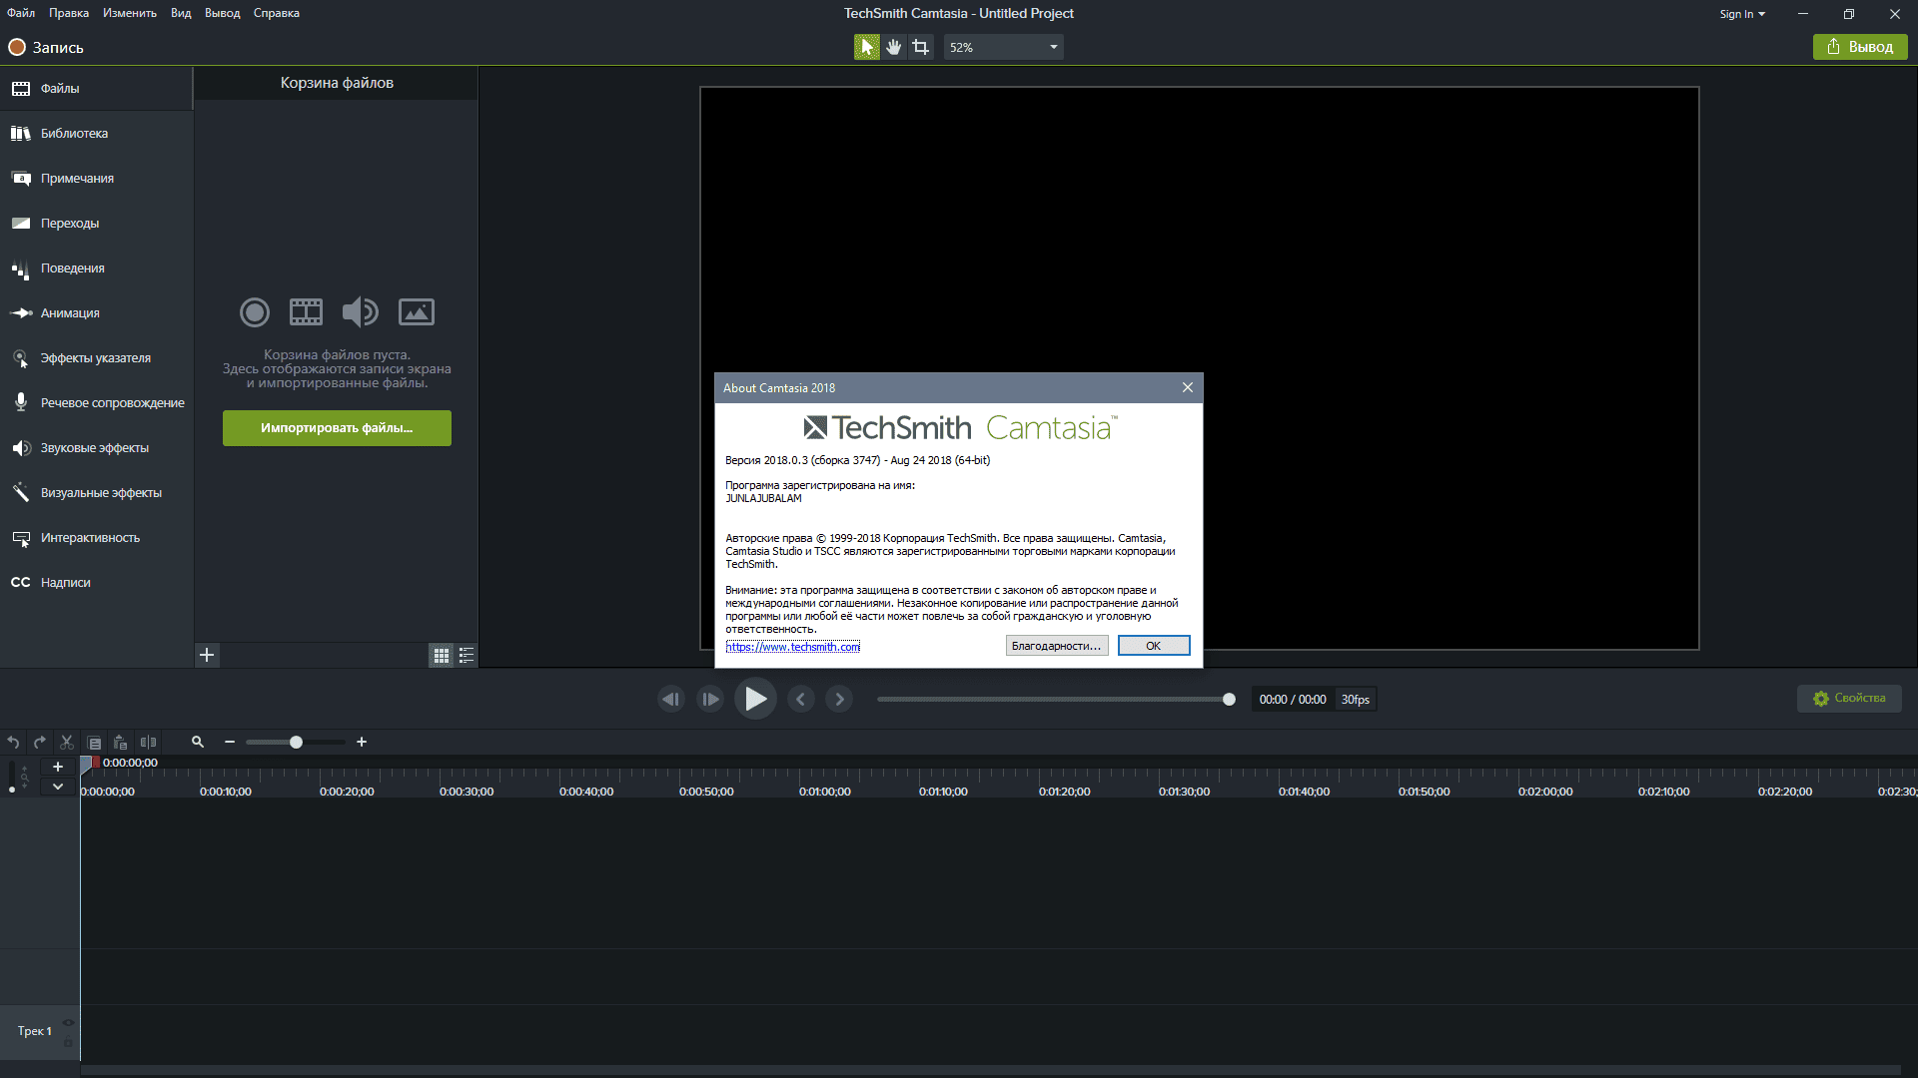Click the split clip icon
The image size is (1918, 1078).
pos(148,743)
